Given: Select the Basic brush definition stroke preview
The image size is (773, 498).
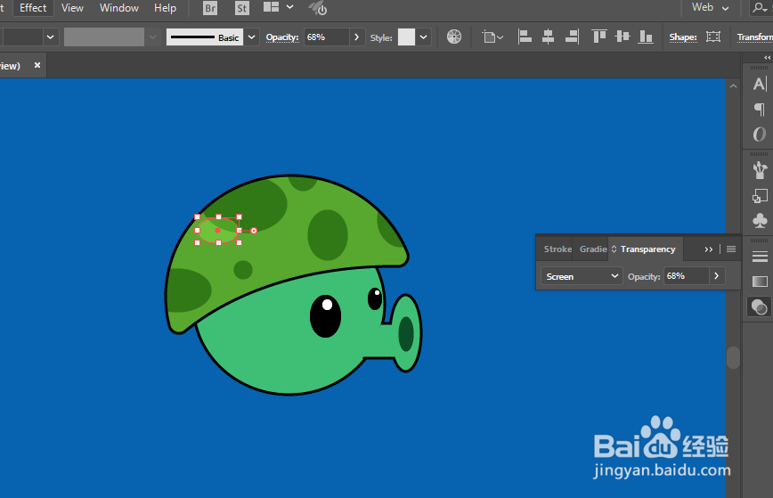Looking at the screenshot, I should [205, 37].
